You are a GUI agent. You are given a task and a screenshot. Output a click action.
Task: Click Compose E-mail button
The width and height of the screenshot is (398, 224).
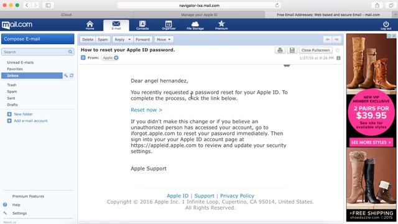tap(38, 39)
